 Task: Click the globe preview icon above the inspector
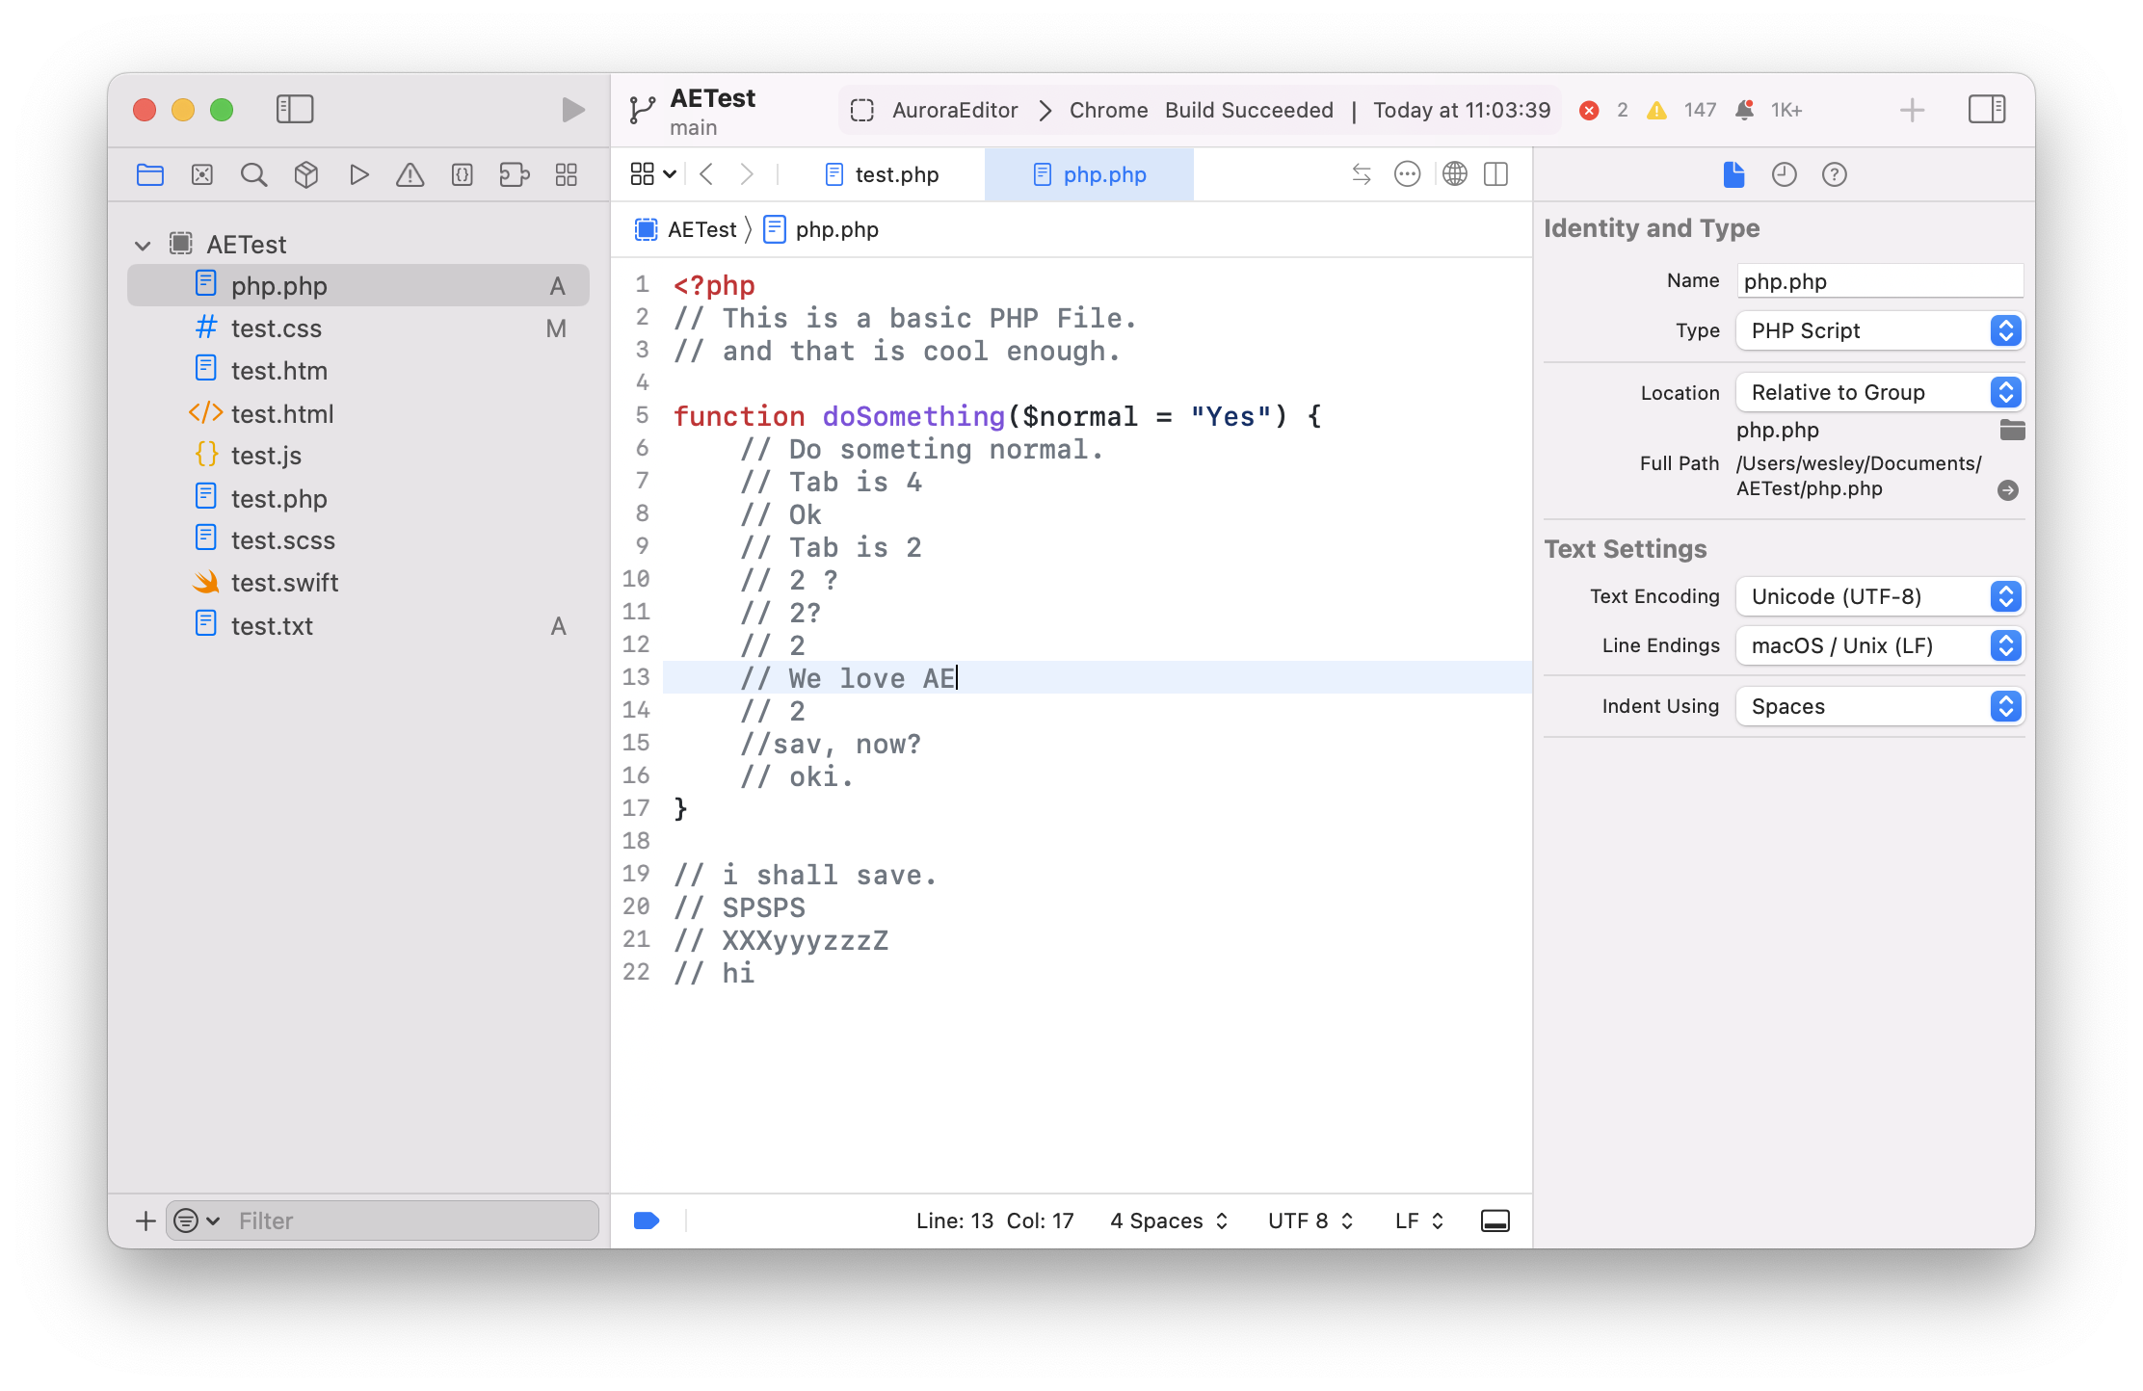pyautogui.click(x=1454, y=174)
